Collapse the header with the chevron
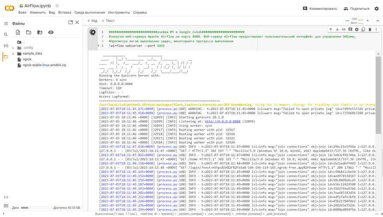This screenshot has height=217, width=383. click(x=377, y=21)
